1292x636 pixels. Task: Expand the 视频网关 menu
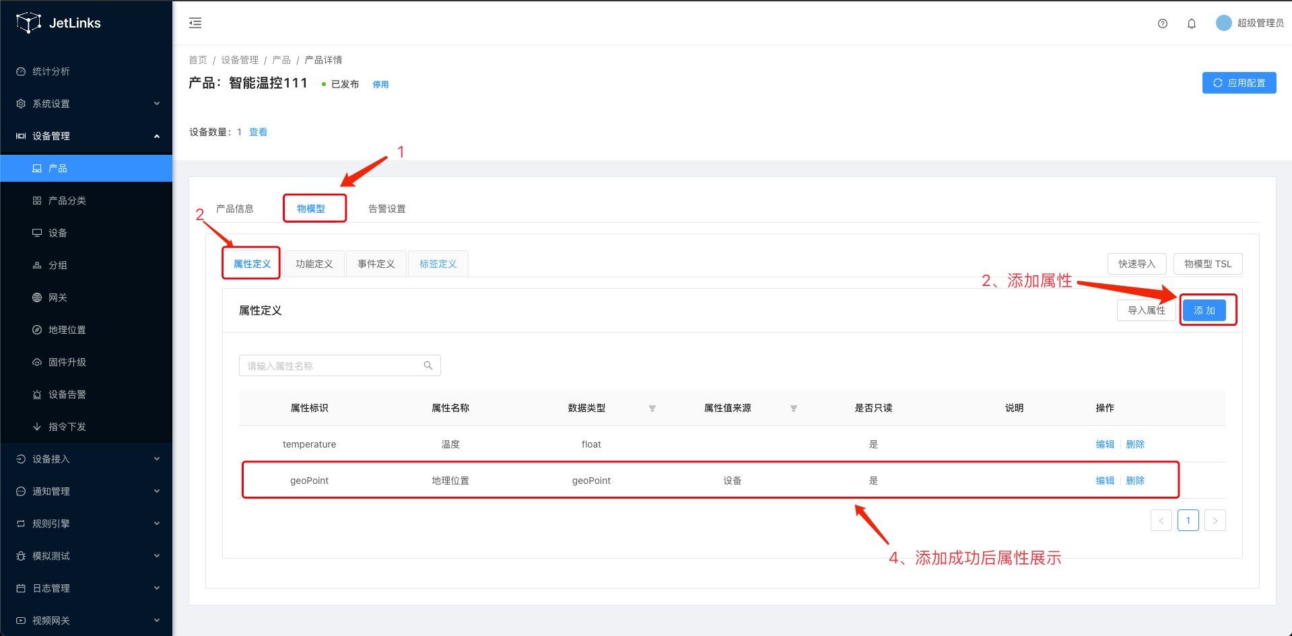click(x=86, y=621)
